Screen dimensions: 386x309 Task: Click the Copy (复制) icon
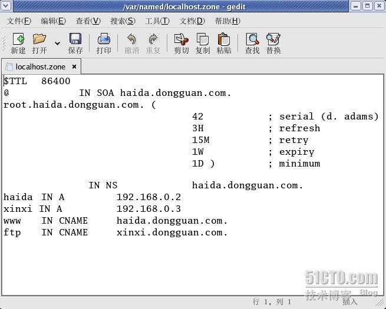click(x=203, y=39)
